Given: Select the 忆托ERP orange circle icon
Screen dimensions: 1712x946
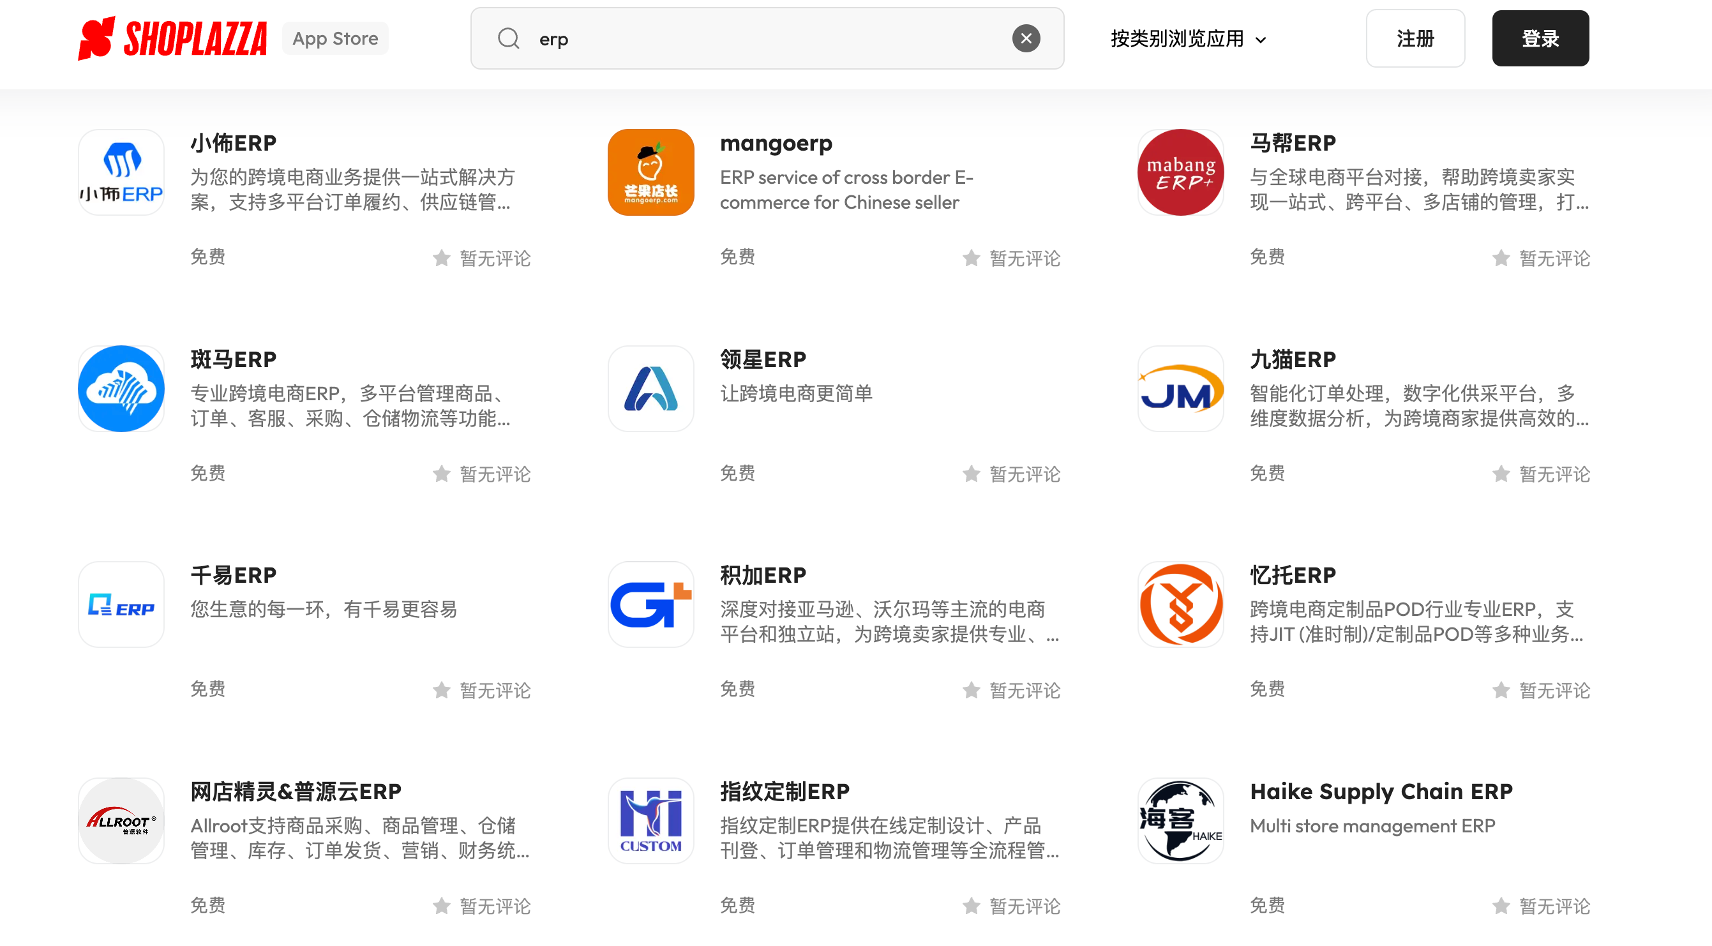Looking at the screenshot, I should click(x=1180, y=604).
